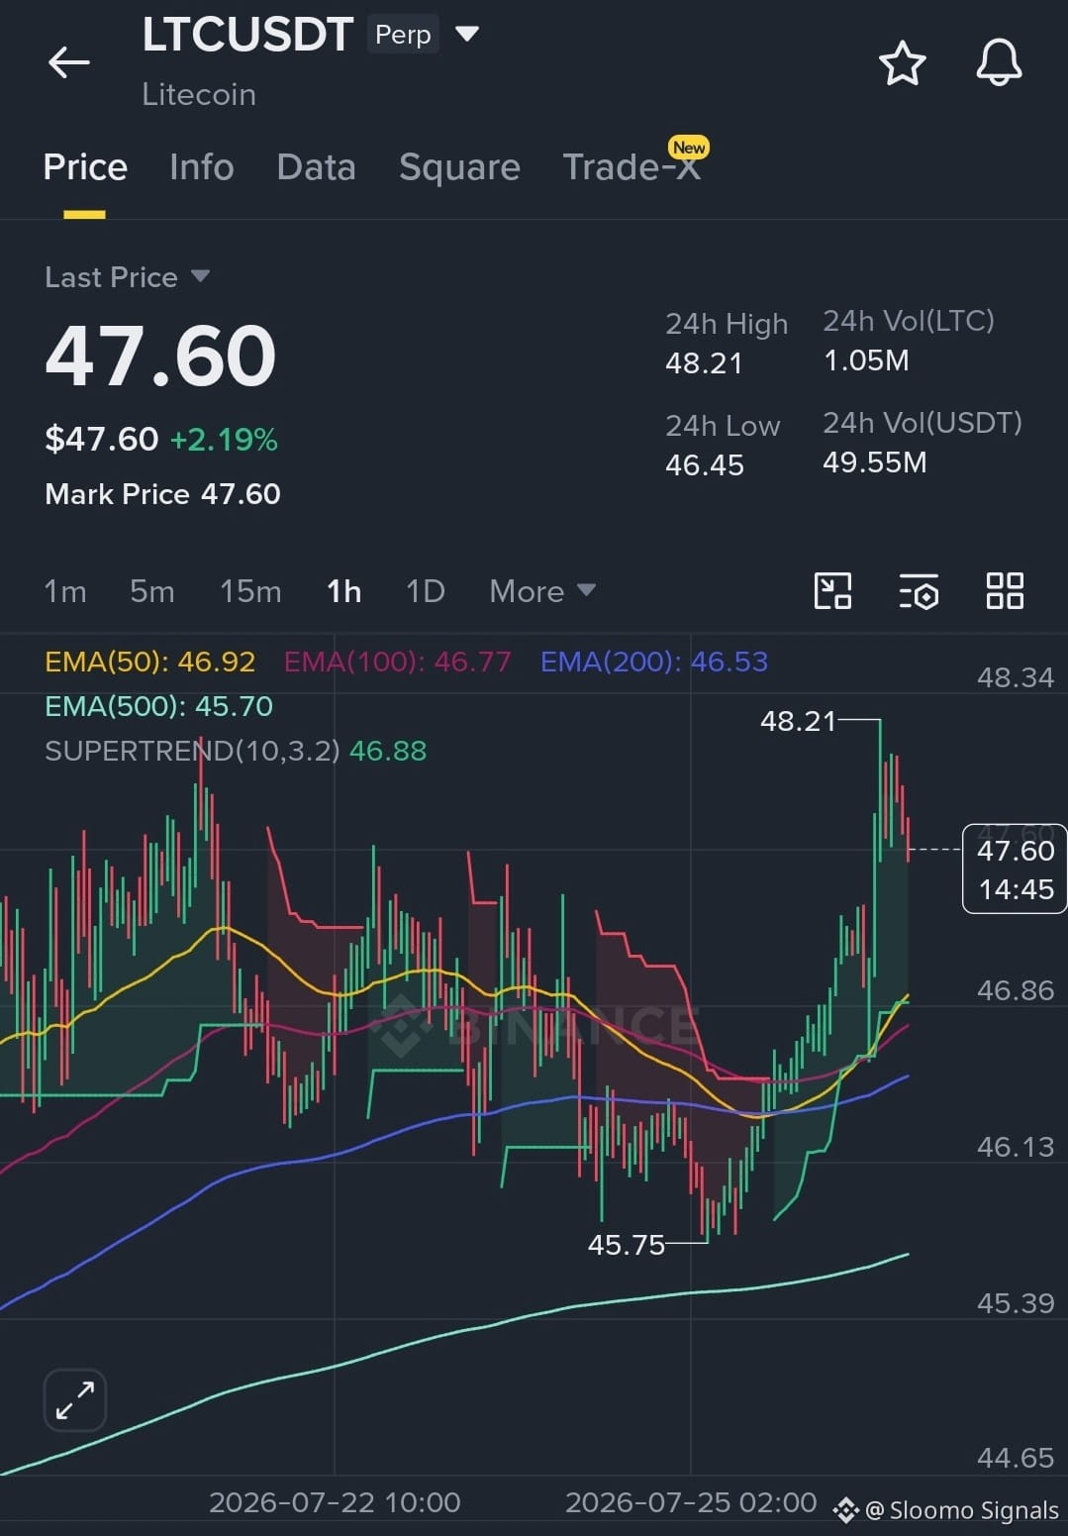Open the LTCUSDT Perp pair selector arrow
The image size is (1068, 1536).
tap(467, 34)
